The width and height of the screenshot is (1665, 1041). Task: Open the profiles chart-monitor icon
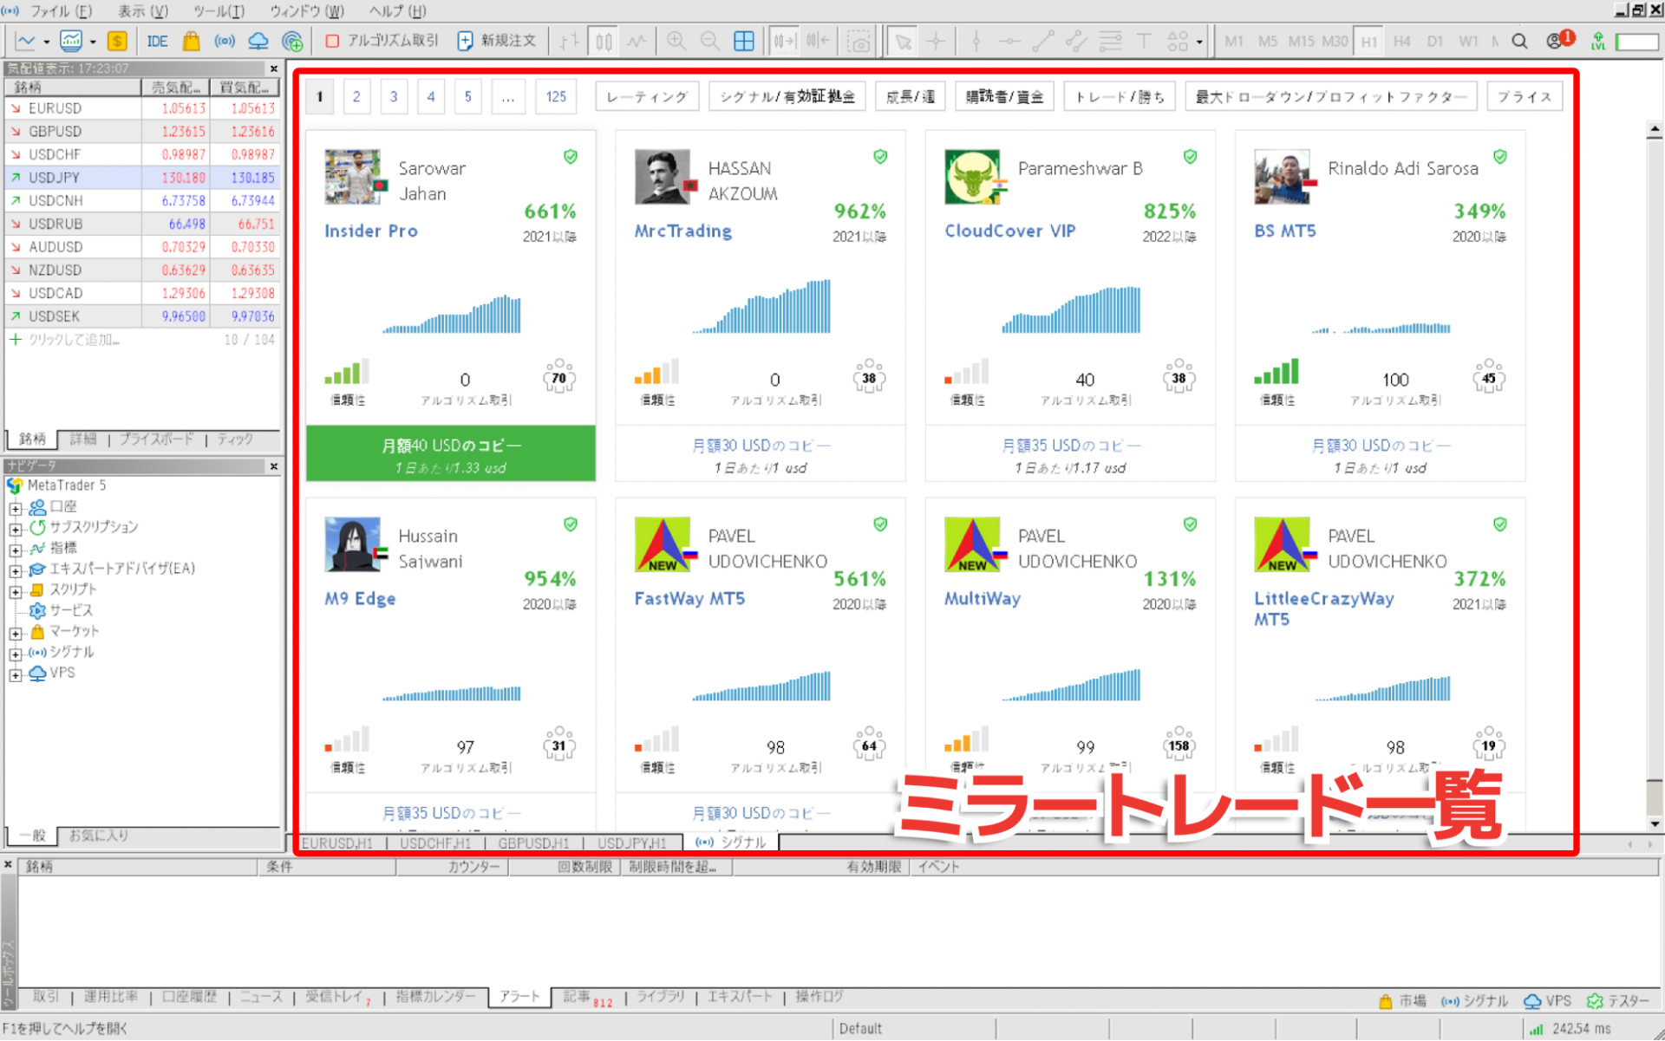coord(71,41)
